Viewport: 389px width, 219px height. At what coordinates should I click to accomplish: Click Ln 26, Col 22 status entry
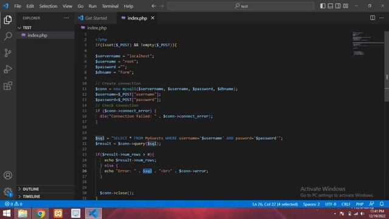[x=275, y=204]
